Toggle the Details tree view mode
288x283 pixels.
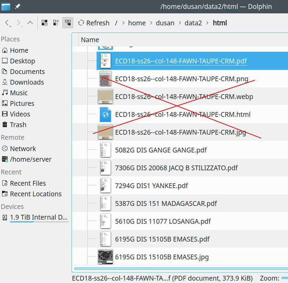68,23
